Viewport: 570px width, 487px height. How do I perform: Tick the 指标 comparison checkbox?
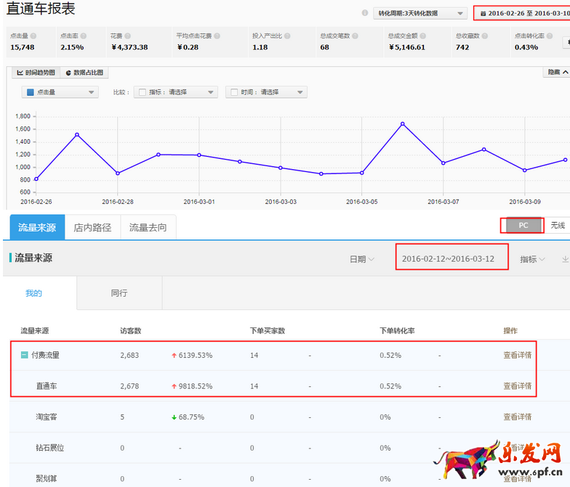(x=142, y=92)
